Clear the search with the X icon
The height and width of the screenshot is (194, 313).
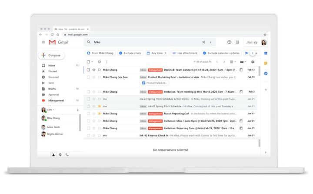203,42
